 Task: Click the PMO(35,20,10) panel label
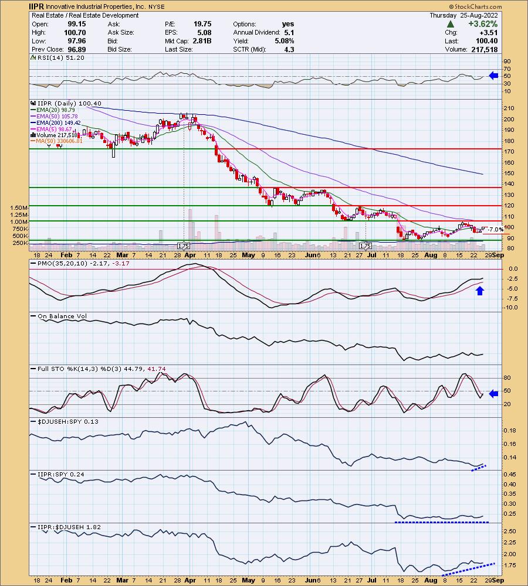click(x=83, y=264)
